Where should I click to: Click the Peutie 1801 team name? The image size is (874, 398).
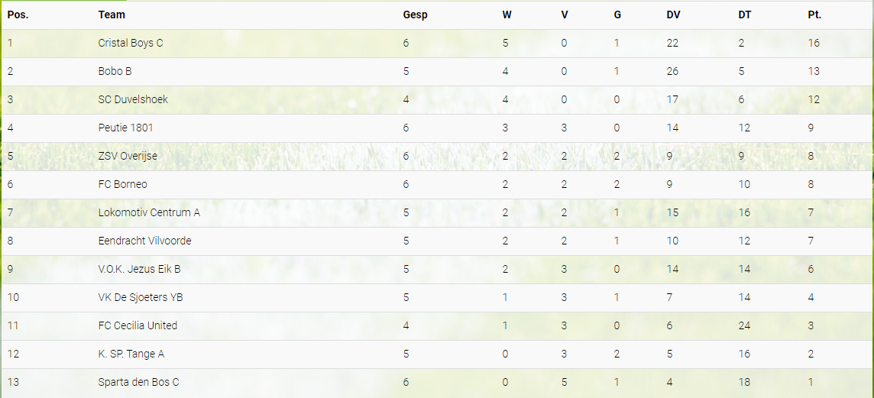coord(126,128)
